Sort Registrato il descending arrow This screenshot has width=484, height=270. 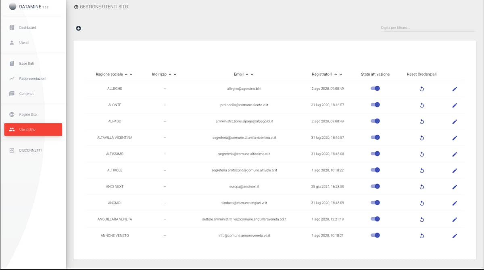pyautogui.click(x=341, y=74)
